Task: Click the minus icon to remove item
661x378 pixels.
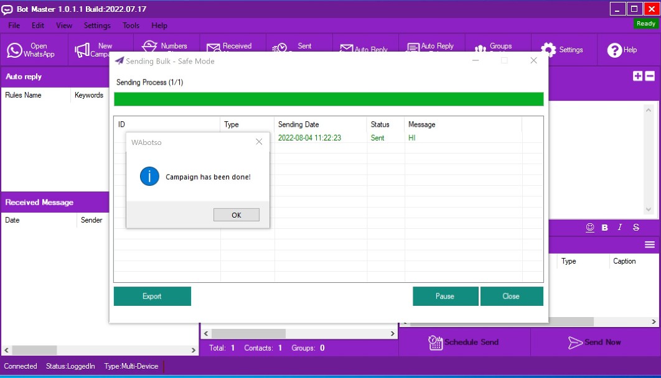Action: (650, 76)
